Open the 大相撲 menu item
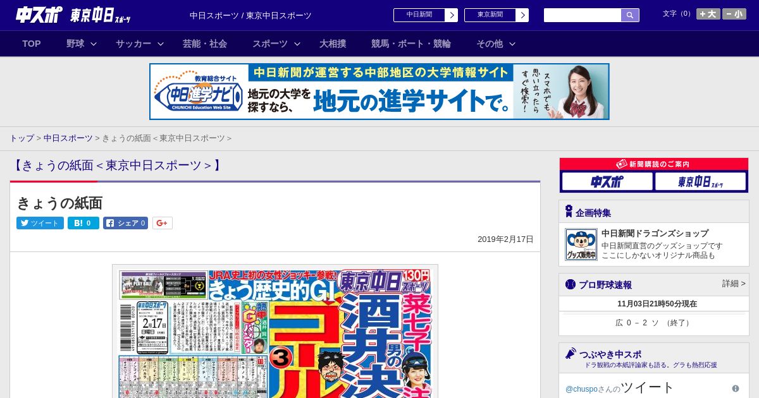Screen dimensions: 759x398 click(x=333, y=44)
